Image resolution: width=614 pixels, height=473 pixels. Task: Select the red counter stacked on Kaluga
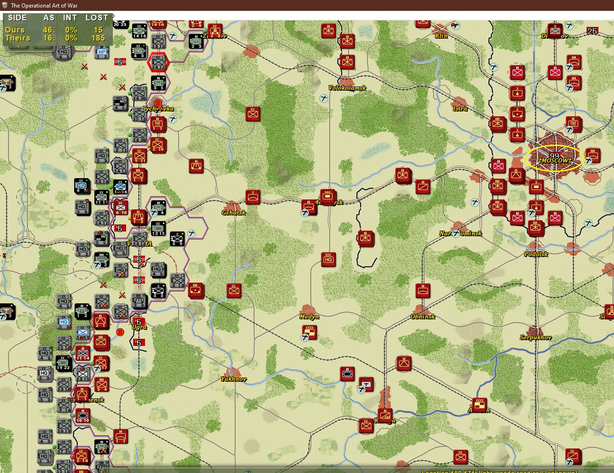point(385,415)
